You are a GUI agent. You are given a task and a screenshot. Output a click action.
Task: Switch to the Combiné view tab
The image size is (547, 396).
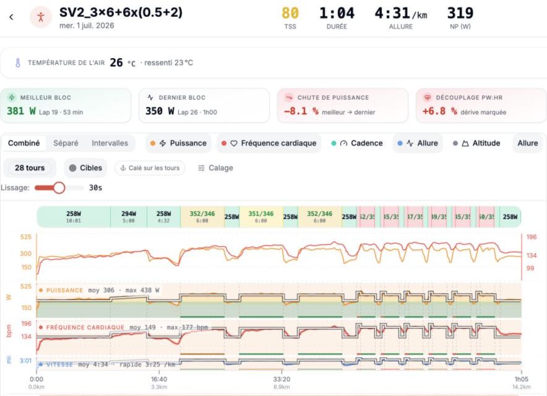(24, 143)
